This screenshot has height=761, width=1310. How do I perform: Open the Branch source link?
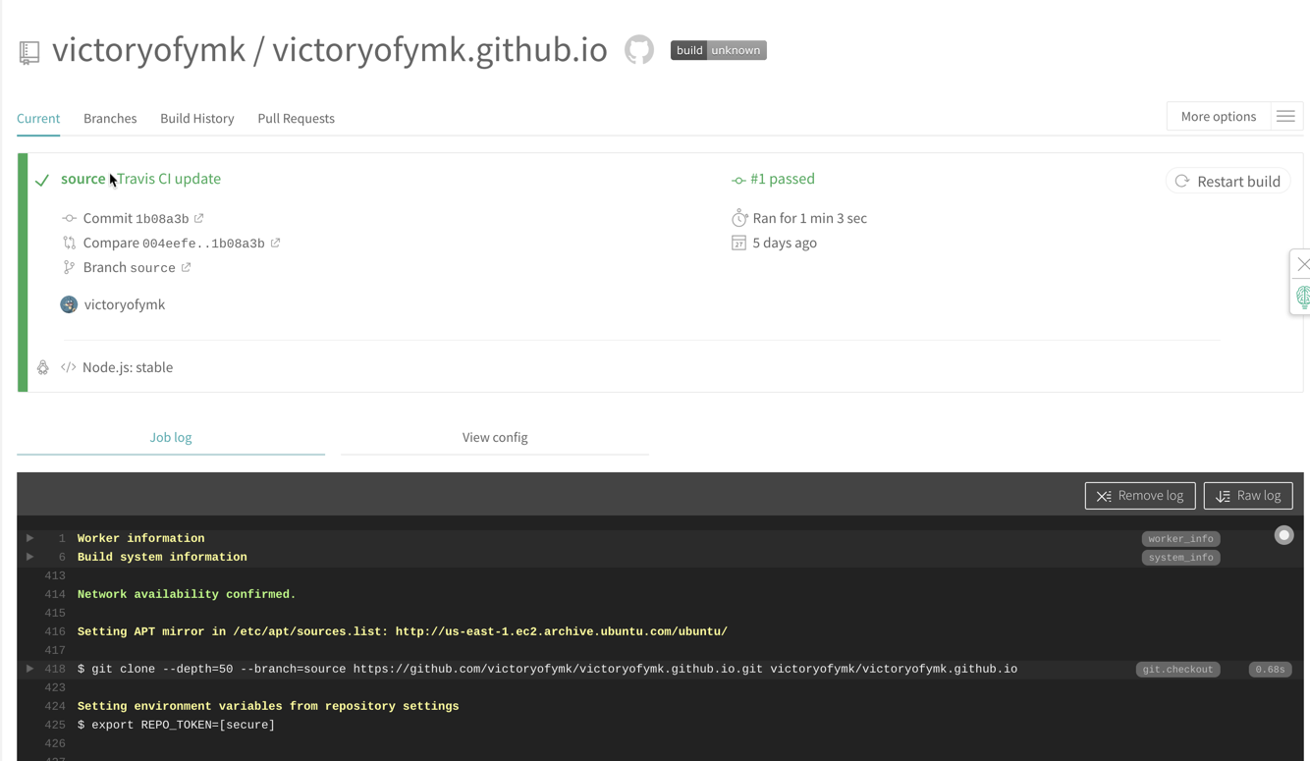130,267
